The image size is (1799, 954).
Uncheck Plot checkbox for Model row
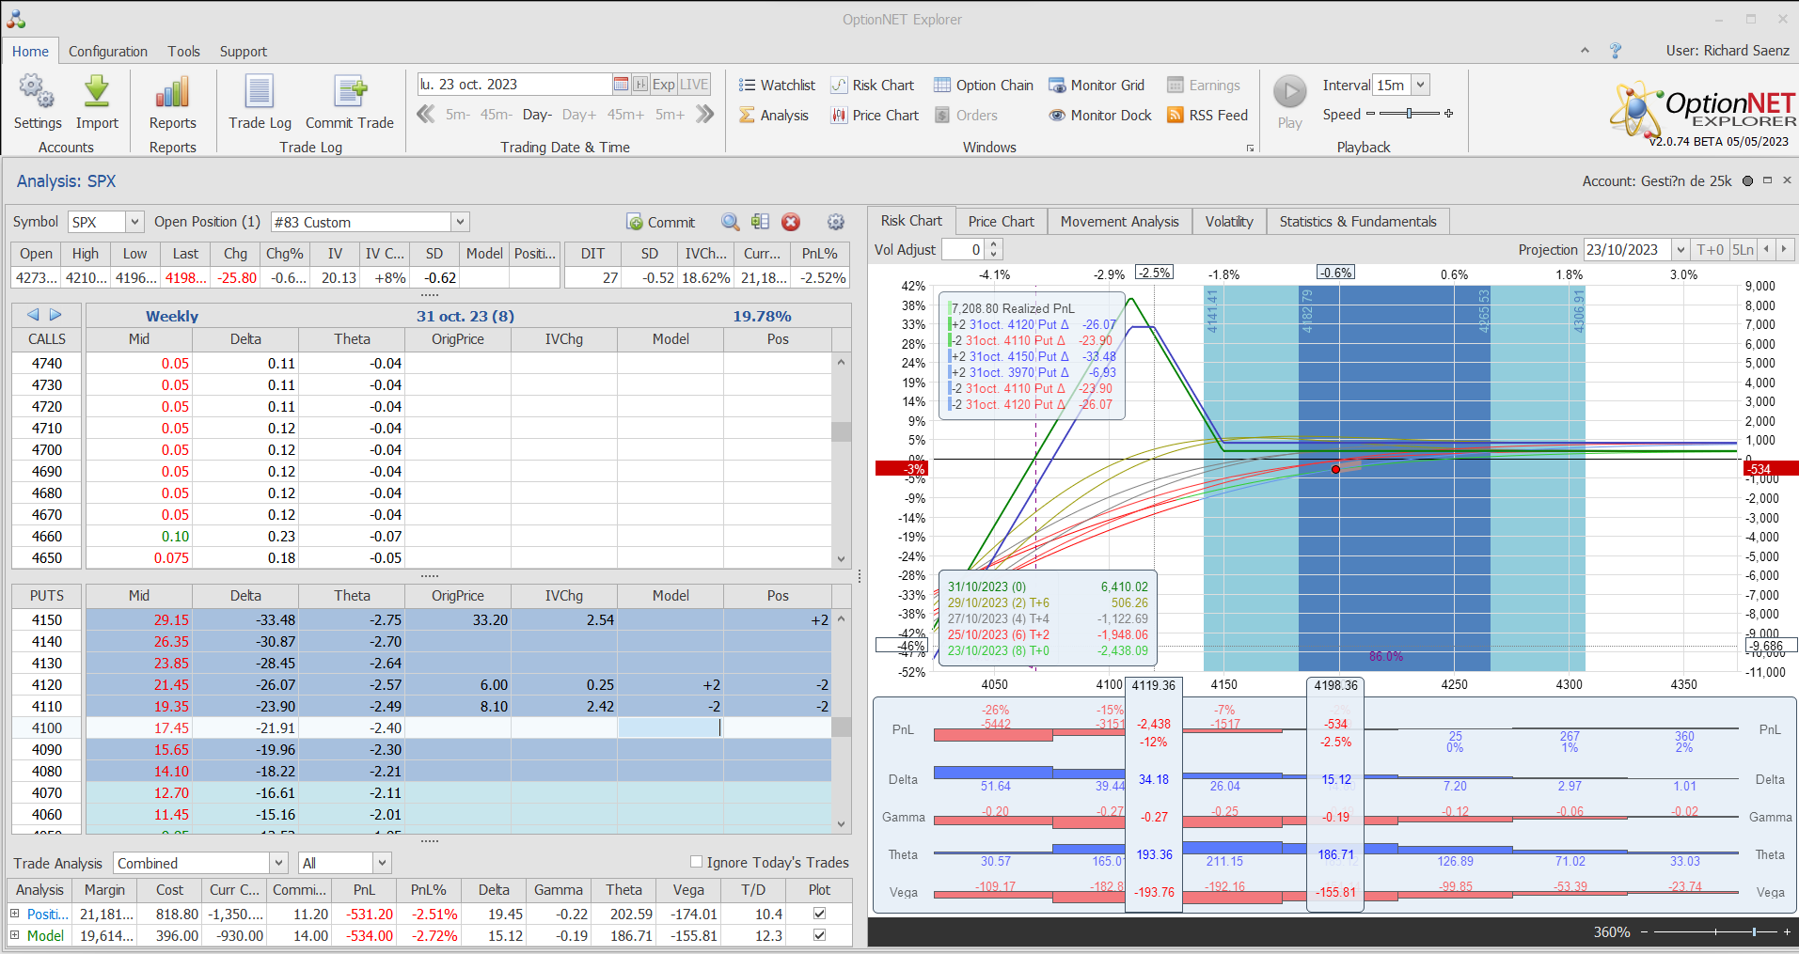pyautogui.click(x=819, y=935)
